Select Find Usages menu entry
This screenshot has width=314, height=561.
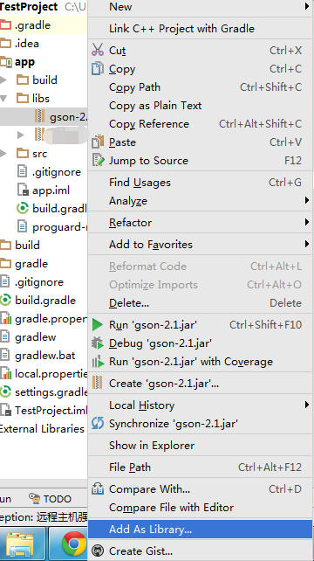point(200,182)
